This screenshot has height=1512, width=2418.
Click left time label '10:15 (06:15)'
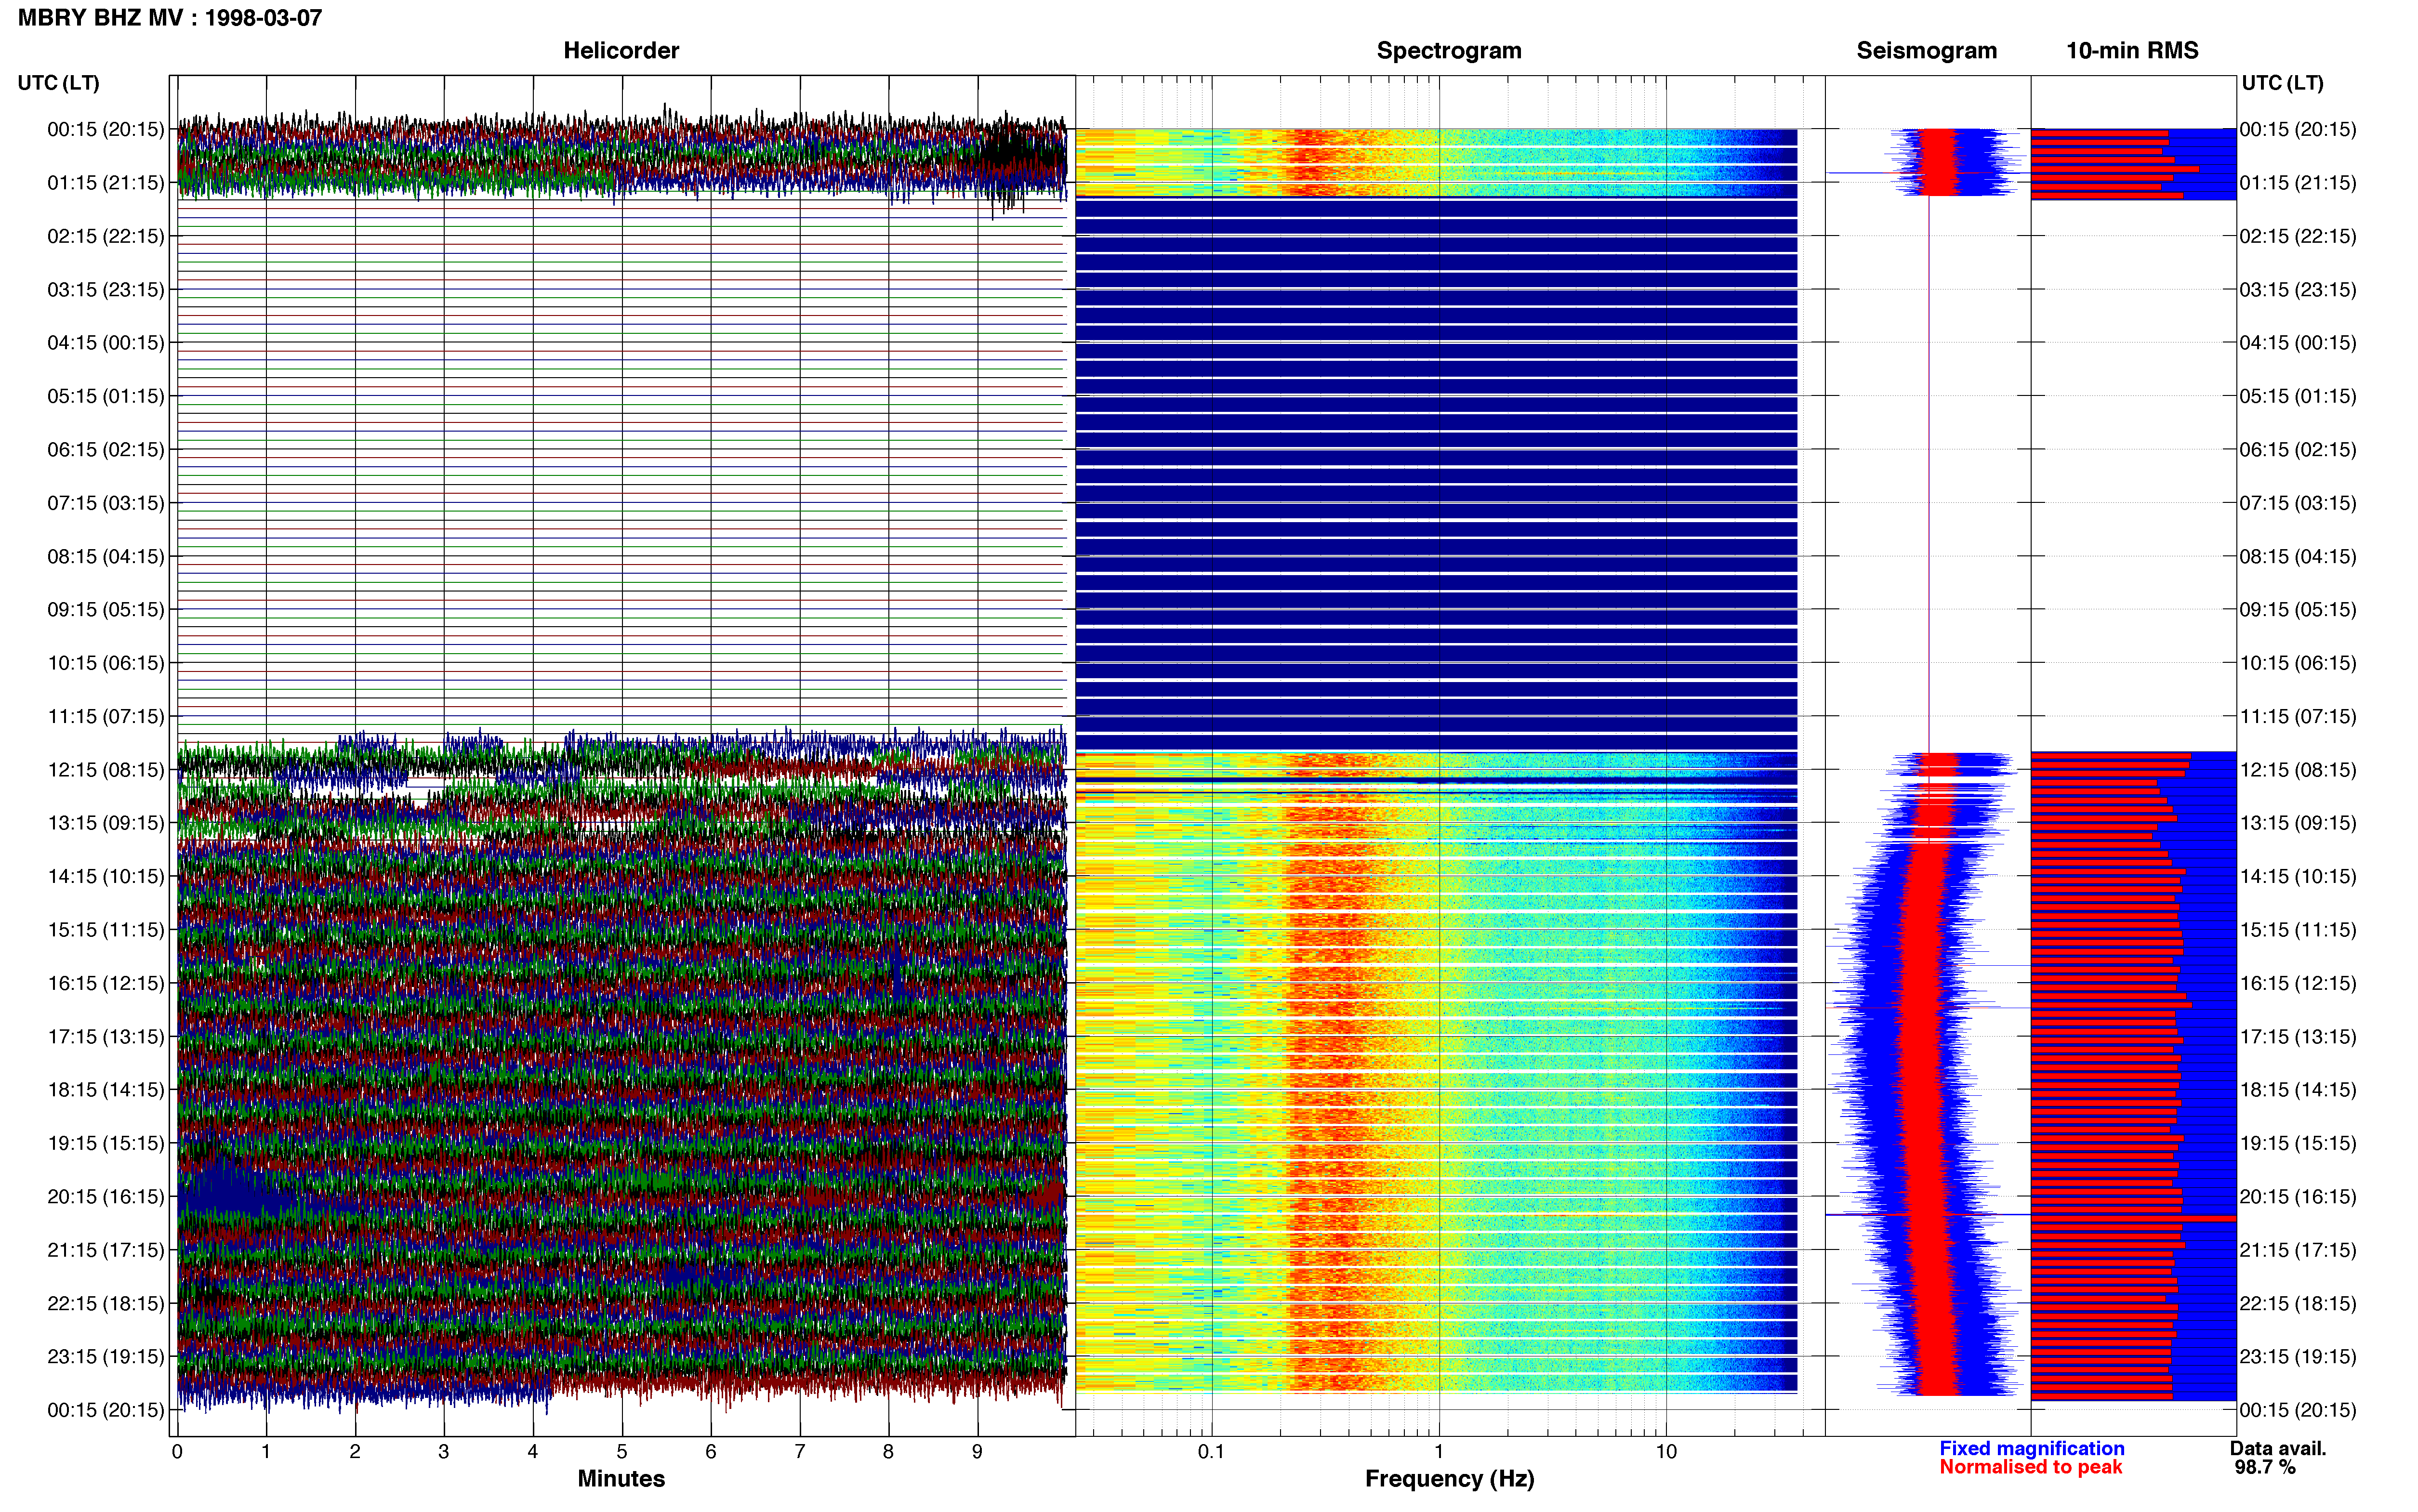click(106, 663)
